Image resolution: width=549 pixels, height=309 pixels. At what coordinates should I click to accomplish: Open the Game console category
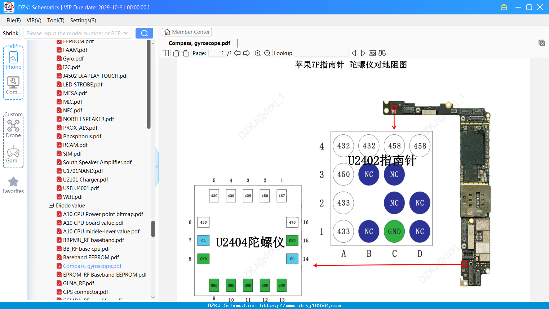13,154
